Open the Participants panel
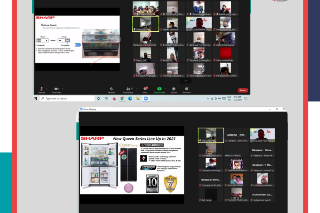This screenshot has width=320, height=213. pos(128,90)
